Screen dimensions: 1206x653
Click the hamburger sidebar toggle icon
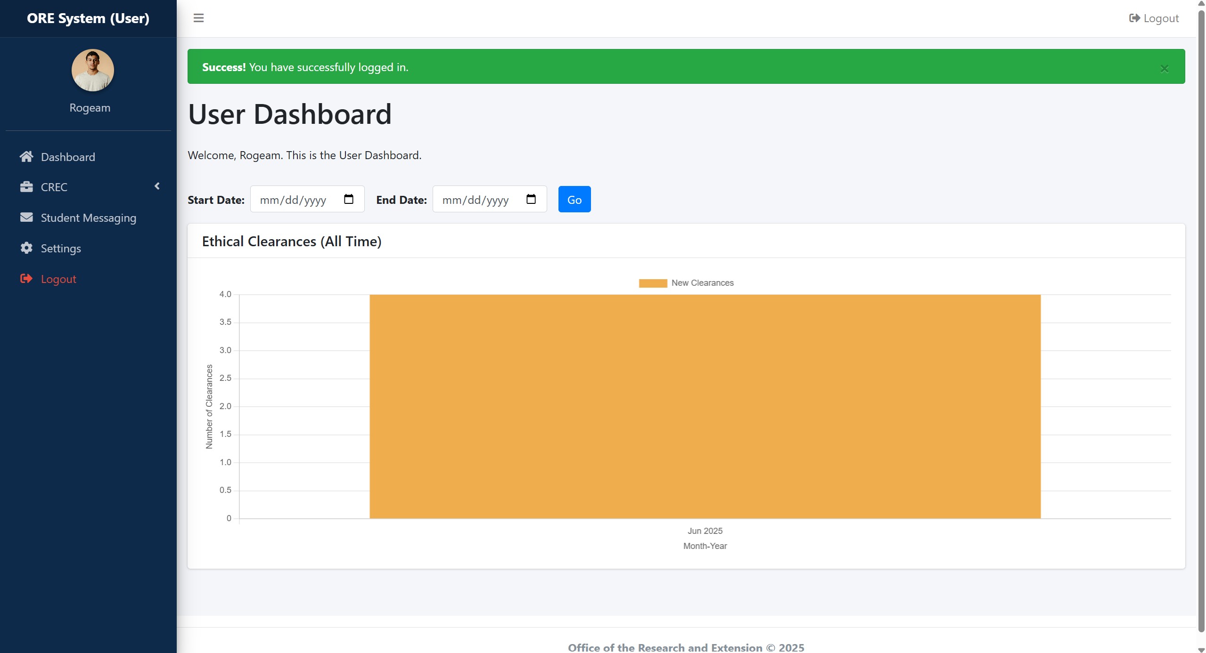click(198, 18)
